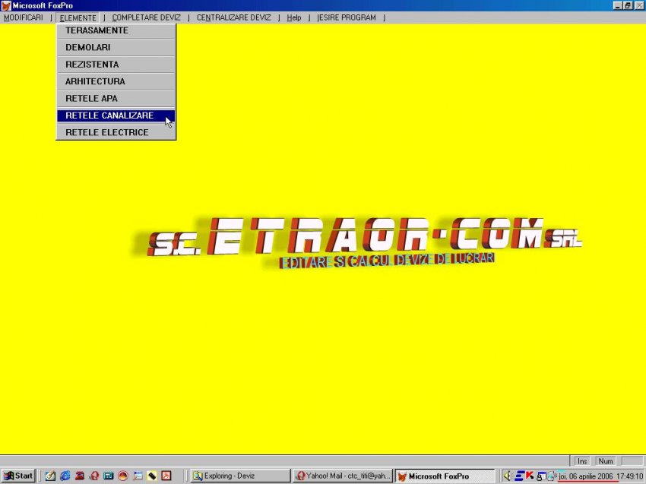Click the Ins status bar indicator
The image size is (646, 484).
[x=582, y=461]
